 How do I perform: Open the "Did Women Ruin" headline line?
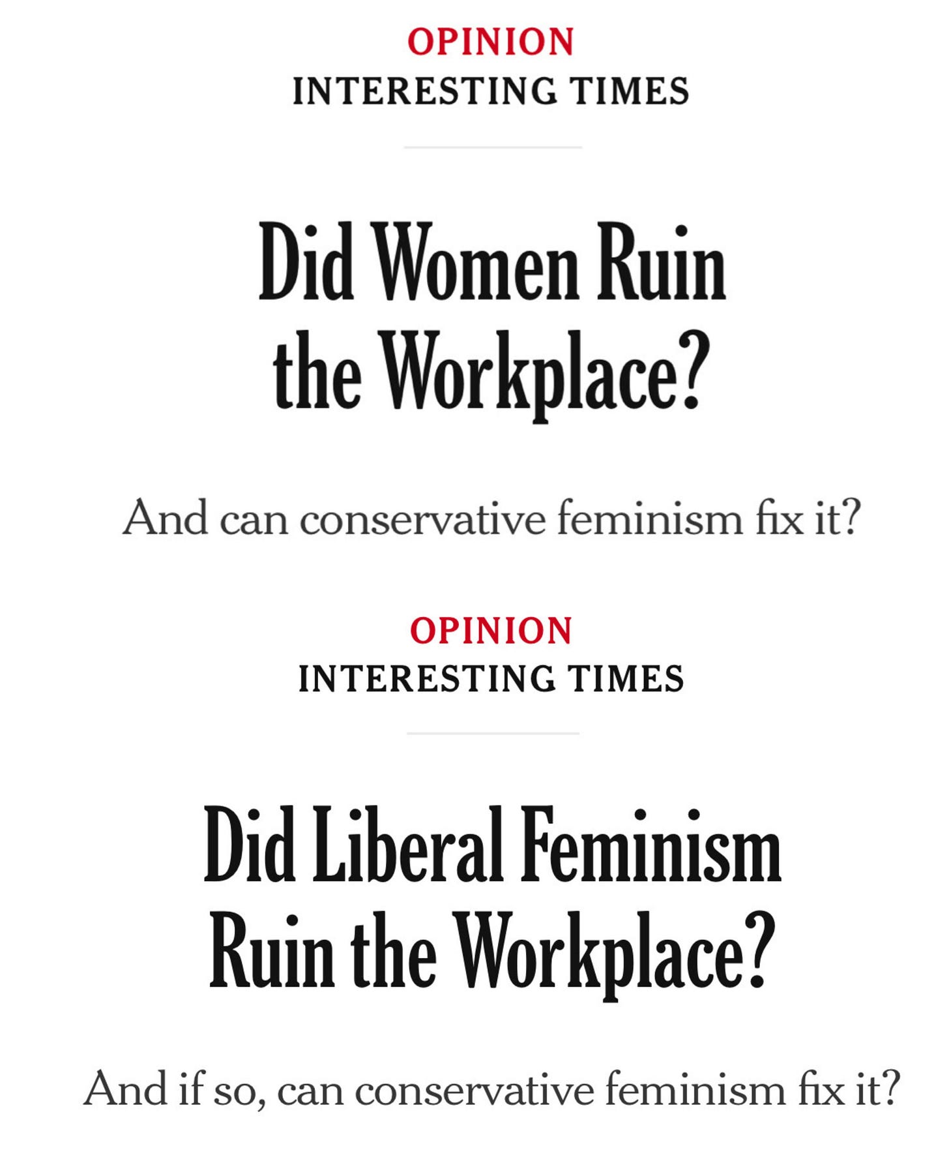tap(492, 262)
